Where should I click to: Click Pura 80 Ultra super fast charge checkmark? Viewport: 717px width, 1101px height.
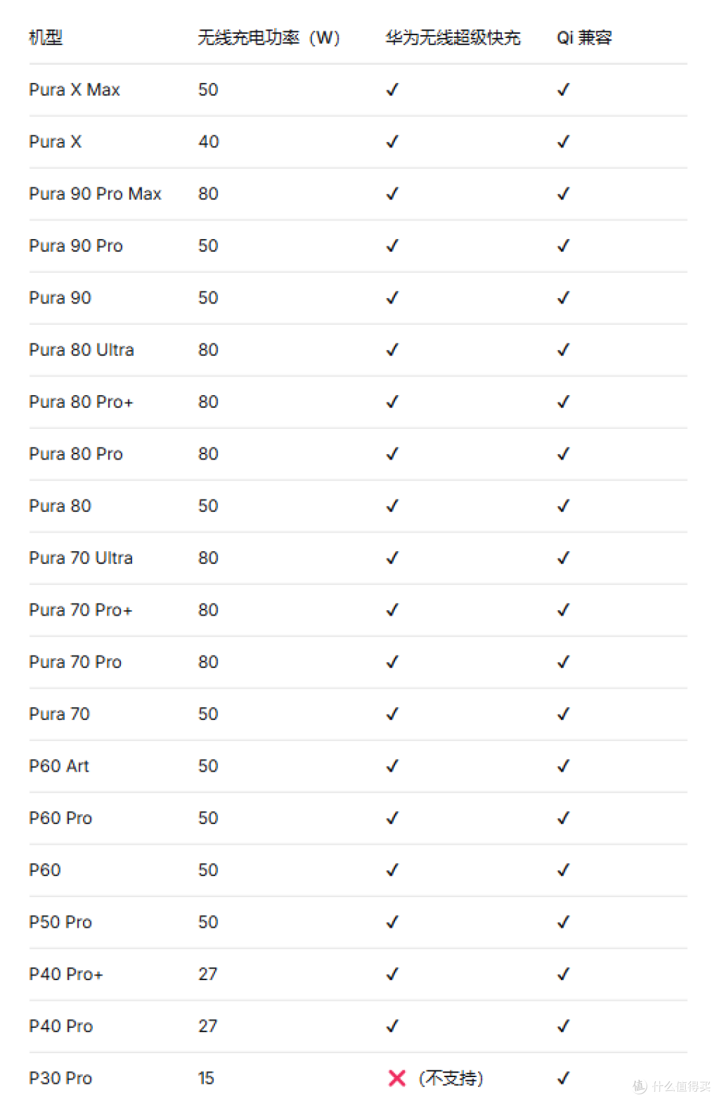(x=392, y=349)
